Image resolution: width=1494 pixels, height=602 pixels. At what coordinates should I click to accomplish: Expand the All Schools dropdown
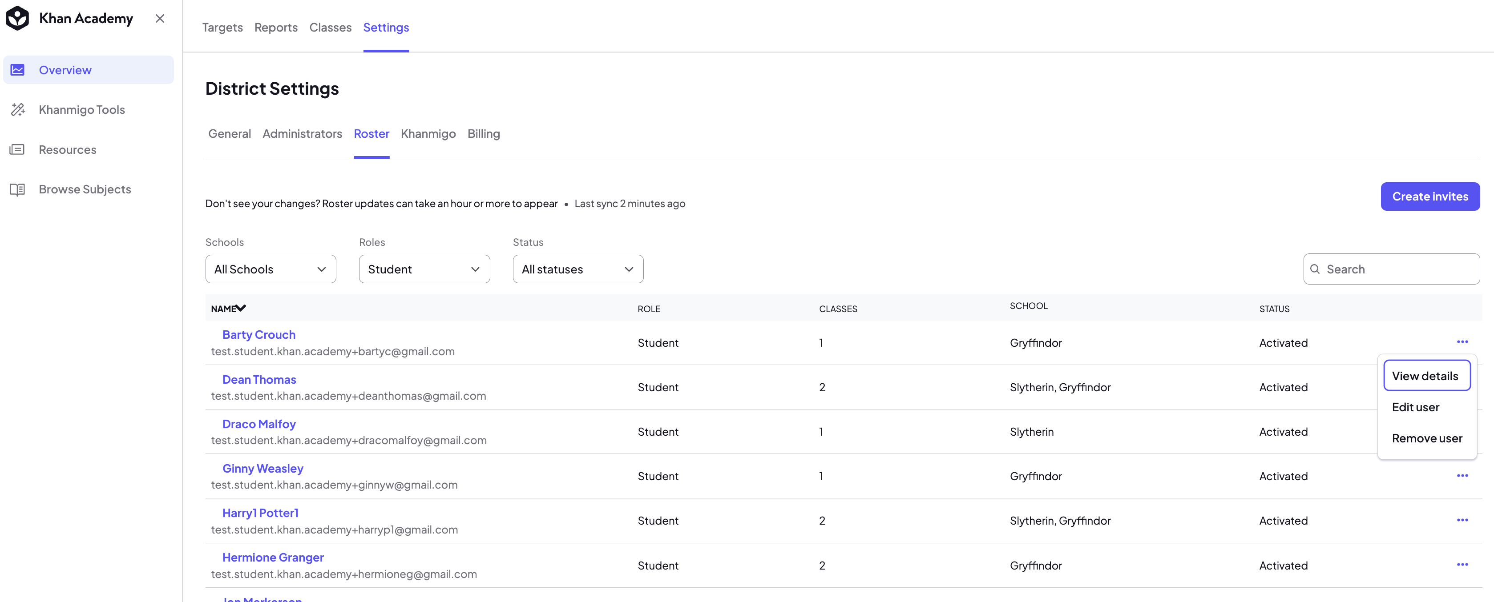click(x=271, y=269)
